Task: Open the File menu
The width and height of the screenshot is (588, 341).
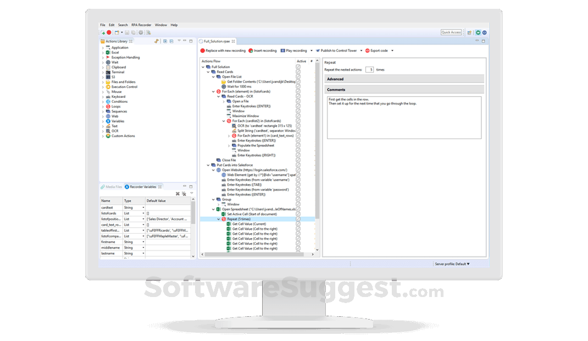Action: pos(103,25)
